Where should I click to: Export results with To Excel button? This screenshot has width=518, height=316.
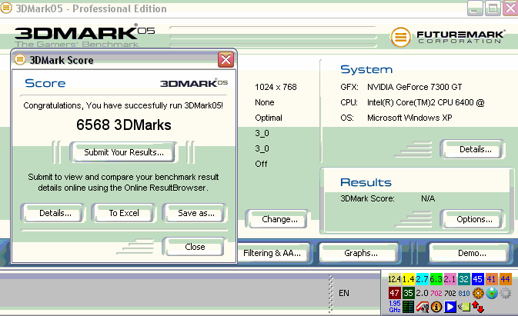[122, 213]
